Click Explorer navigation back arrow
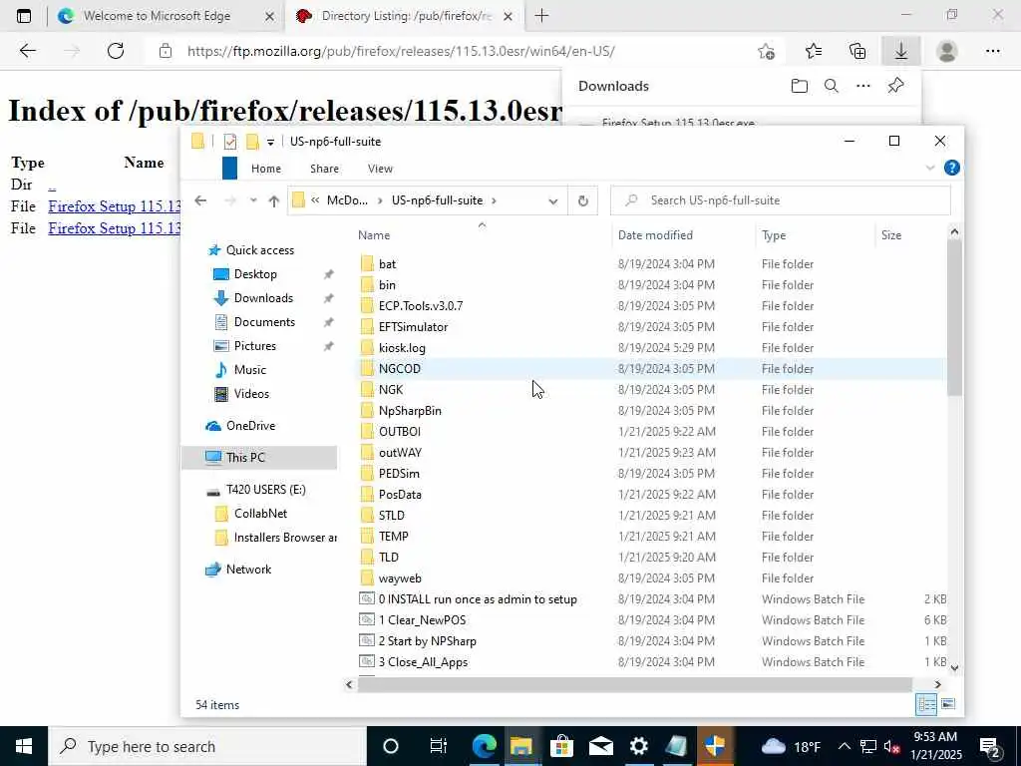The width and height of the screenshot is (1021, 766). (x=200, y=200)
